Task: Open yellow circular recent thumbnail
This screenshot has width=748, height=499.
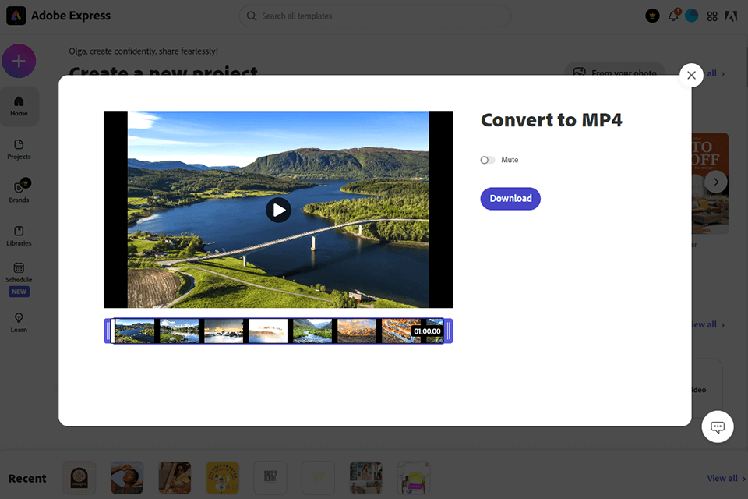Action: click(222, 477)
